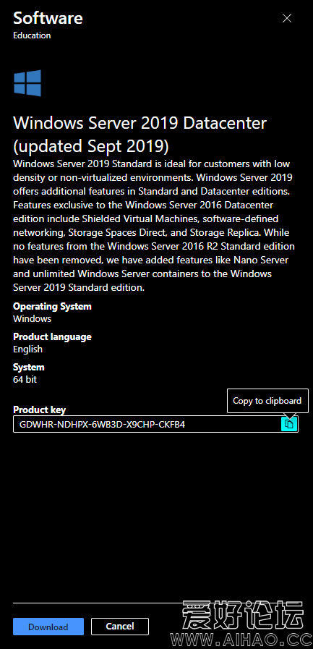Click the Windows value under Operating System

click(x=33, y=318)
